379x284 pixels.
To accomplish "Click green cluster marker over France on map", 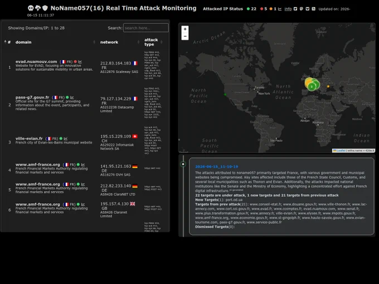I will (x=312, y=86).
